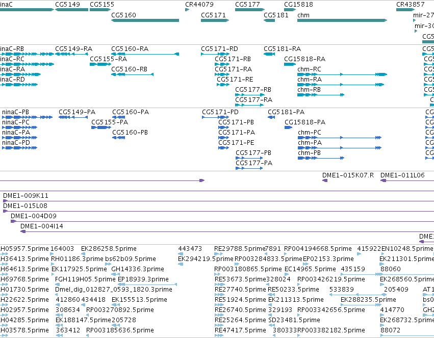
Task: Click EST RP003426219.5prime
Action: pyautogui.click(x=299, y=284)
